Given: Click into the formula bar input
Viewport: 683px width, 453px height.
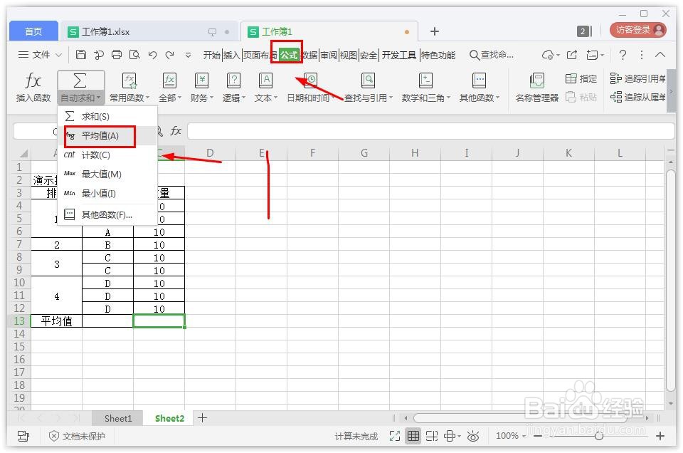Looking at the screenshot, I should click(x=430, y=131).
